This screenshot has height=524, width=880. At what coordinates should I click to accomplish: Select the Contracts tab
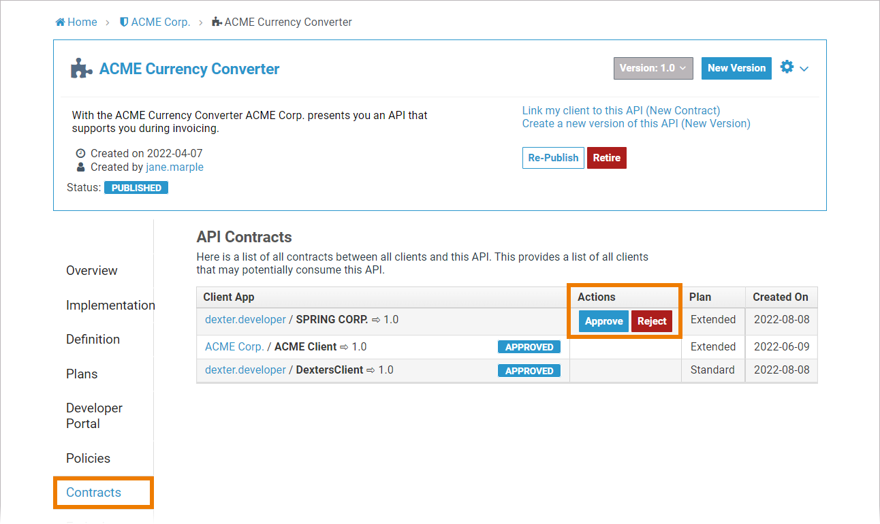[93, 492]
